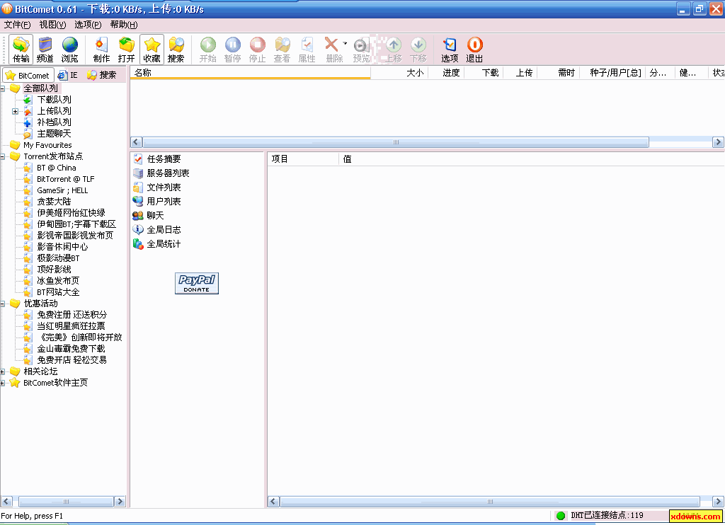Open 文件列表 file list item
Image resolution: width=725 pixels, height=525 pixels.
[x=157, y=187]
